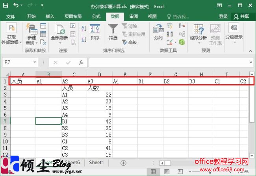Click 分列 text to columns
The height and width of the screenshot is (176, 256).
[x=158, y=32]
